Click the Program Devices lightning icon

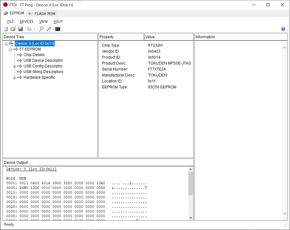tap(48, 29)
